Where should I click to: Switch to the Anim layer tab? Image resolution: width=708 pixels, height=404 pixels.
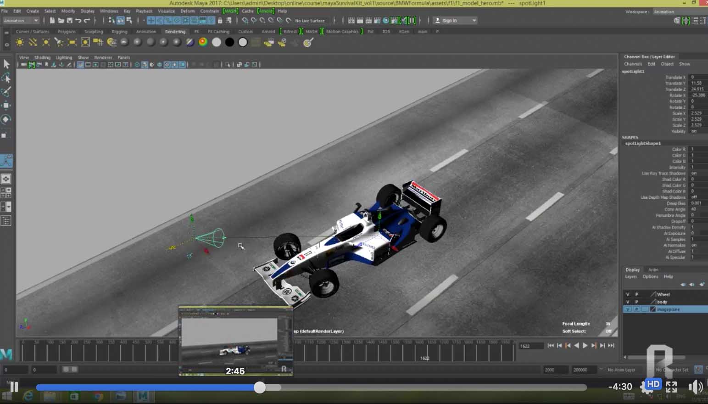coord(653,269)
